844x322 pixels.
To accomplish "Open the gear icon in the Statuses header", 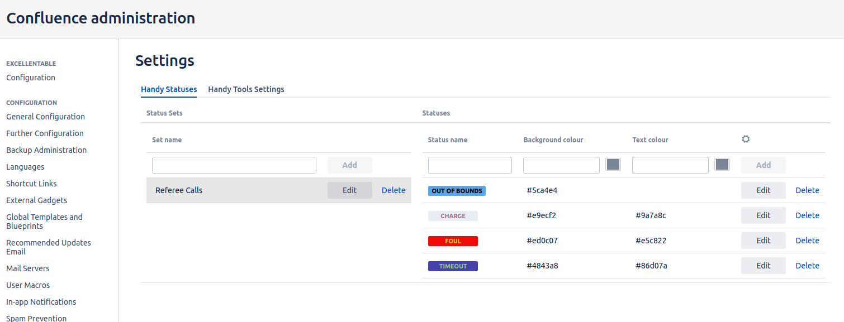I will 746,138.
